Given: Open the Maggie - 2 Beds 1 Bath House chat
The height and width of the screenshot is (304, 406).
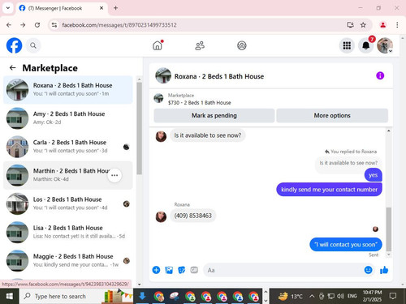Looking at the screenshot, I should (68, 260).
